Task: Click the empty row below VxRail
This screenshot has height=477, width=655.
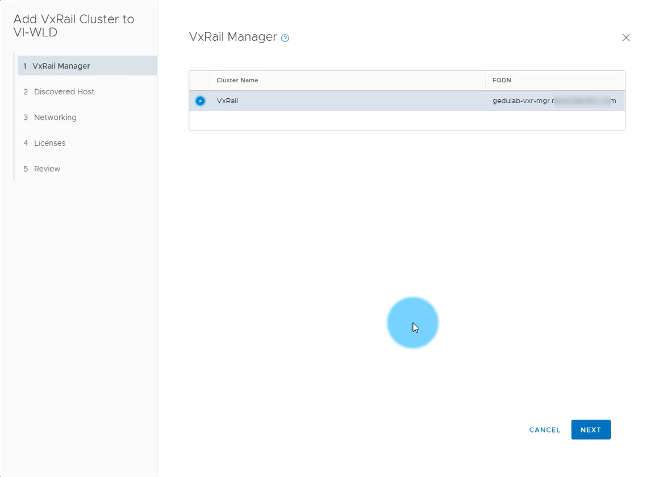Action: (x=407, y=120)
